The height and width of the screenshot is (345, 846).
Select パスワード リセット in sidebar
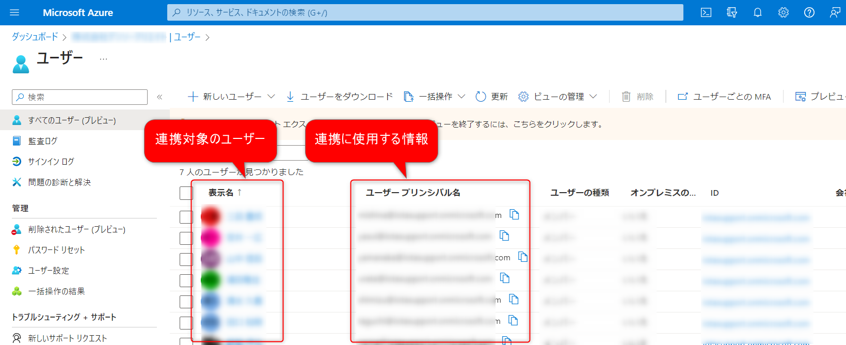coord(56,250)
